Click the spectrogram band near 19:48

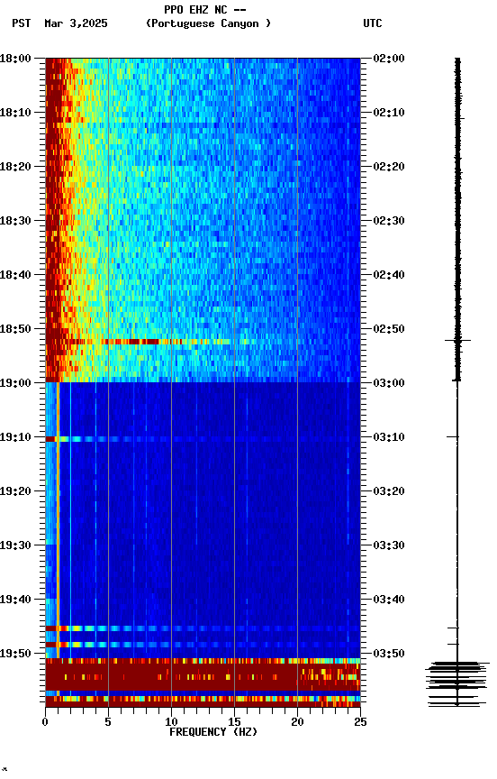point(203,645)
